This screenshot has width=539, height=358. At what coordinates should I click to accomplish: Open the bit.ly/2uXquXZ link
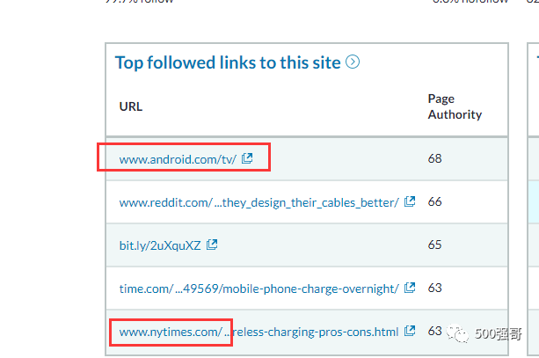pos(160,245)
